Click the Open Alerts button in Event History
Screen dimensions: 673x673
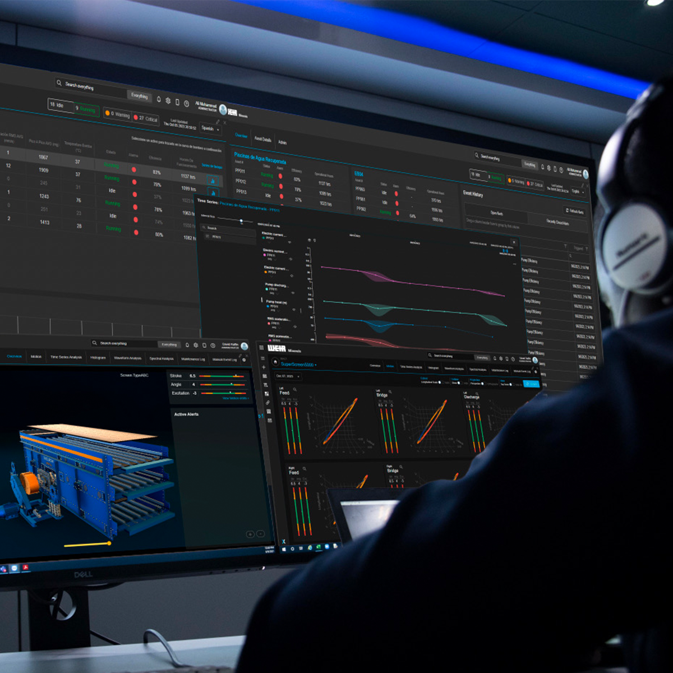pyautogui.click(x=496, y=214)
